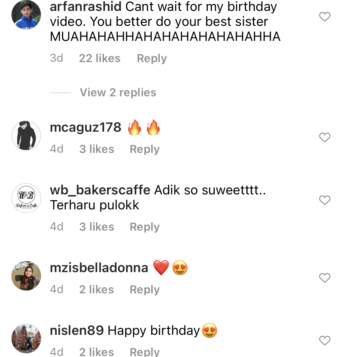Screen dimensions: 351x357
Task: Expand View 2 replies under arfanrashid
Action: (118, 93)
